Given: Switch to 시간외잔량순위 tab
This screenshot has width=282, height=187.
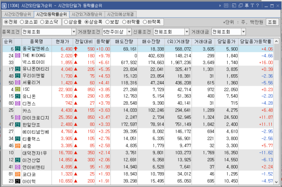Looking at the screenshot, I should tap(18, 14).
